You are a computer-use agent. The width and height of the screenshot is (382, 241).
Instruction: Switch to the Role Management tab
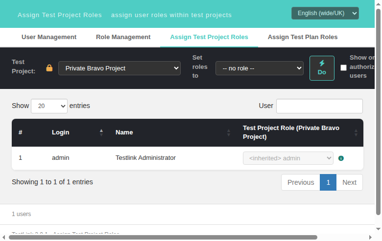123,37
